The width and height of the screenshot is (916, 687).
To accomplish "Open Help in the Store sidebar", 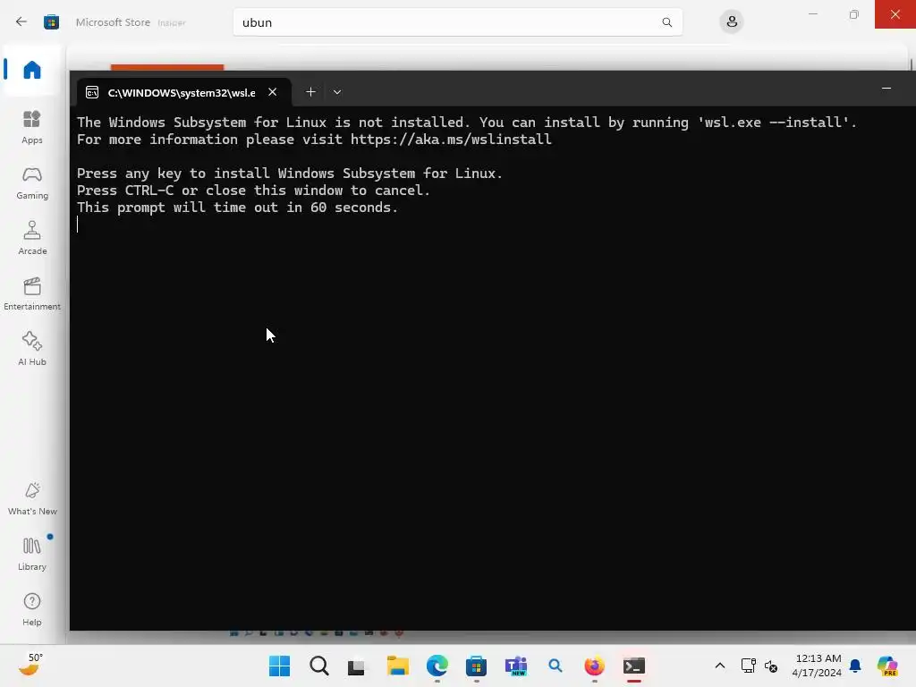I will [32, 610].
